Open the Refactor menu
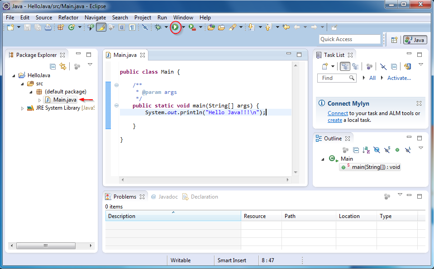This screenshot has width=434, height=269. (68, 18)
